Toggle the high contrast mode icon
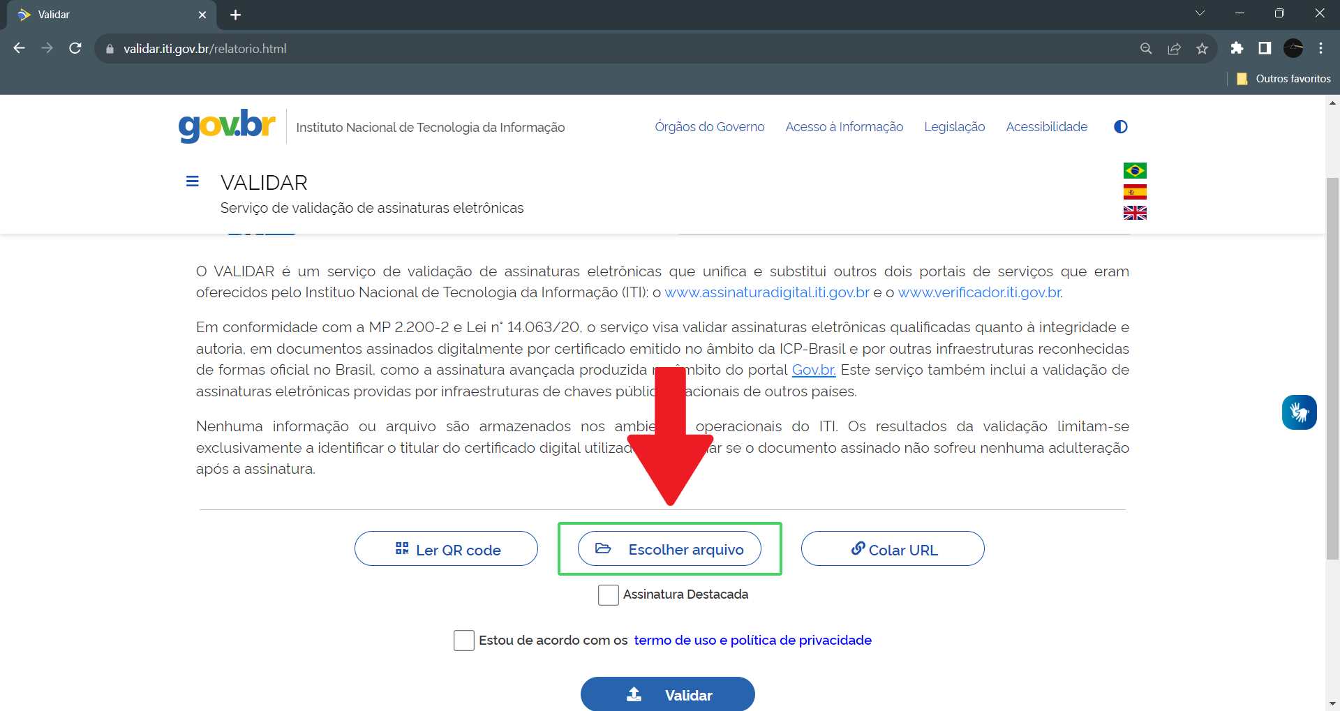Image resolution: width=1340 pixels, height=711 pixels. pyautogui.click(x=1120, y=126)
